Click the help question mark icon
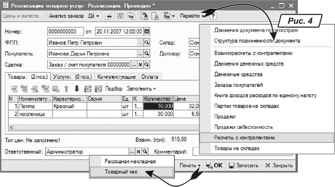 213,16
